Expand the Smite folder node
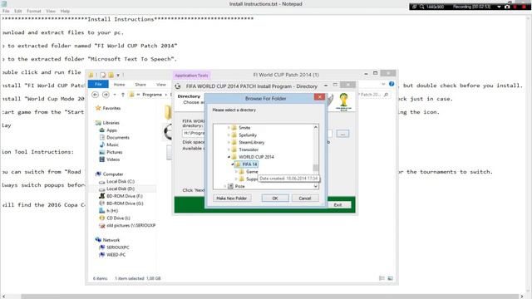Screen dimensions: 532x299 (229, 128)
